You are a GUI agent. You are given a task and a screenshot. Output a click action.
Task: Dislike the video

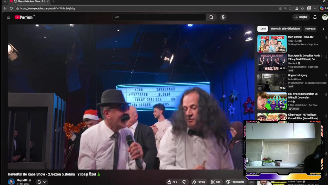tap(184, 182)
